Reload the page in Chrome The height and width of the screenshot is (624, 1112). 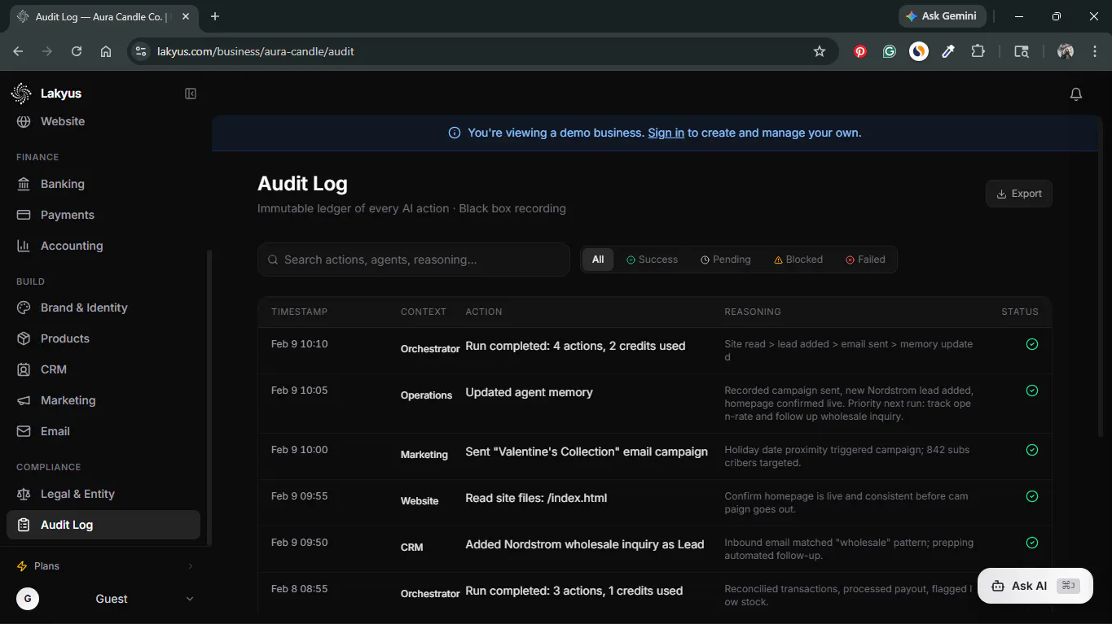77,51
